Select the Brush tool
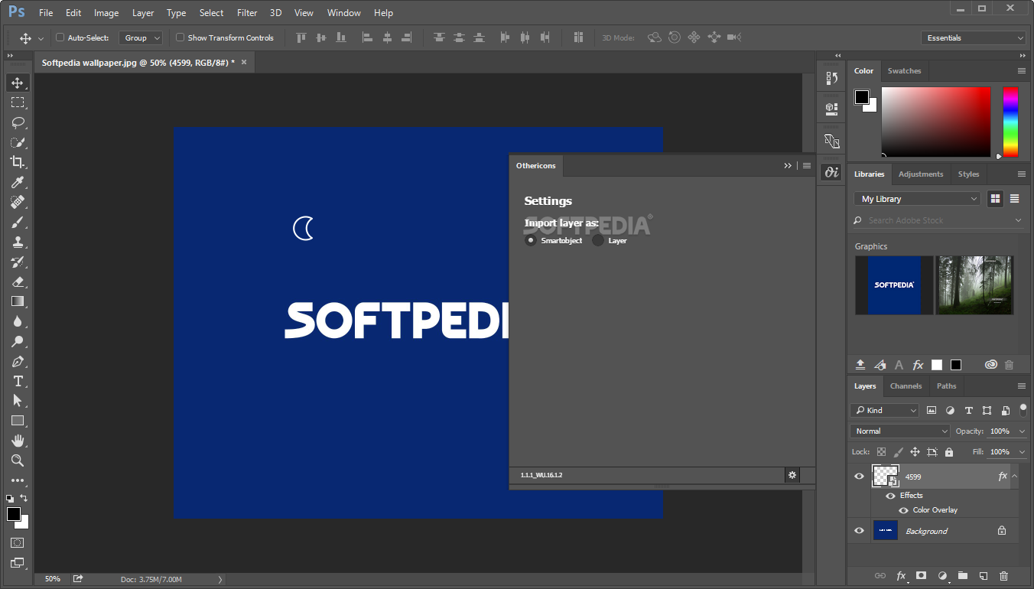Image resolution: width=1034 pixels, height=589 pixels. (17, 222)
